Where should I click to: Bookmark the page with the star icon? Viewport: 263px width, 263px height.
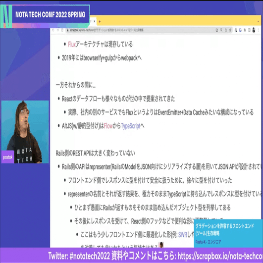pos(230,30)
